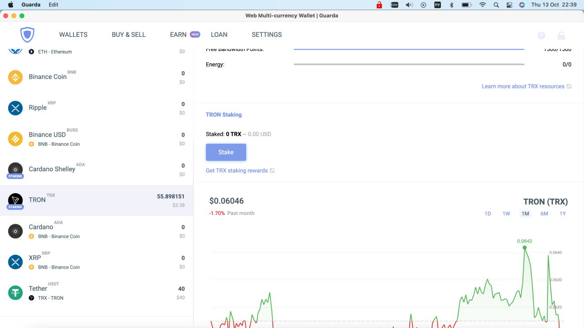Select the 6M chart range
The image size is (584, 328).
pos(544,213)
